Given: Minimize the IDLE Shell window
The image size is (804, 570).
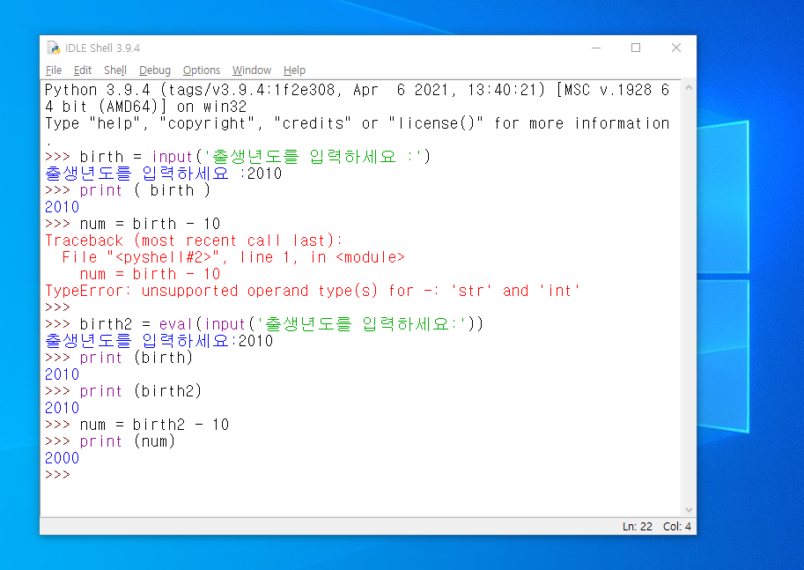Looking at the screenshot, I should coord(596,48).
